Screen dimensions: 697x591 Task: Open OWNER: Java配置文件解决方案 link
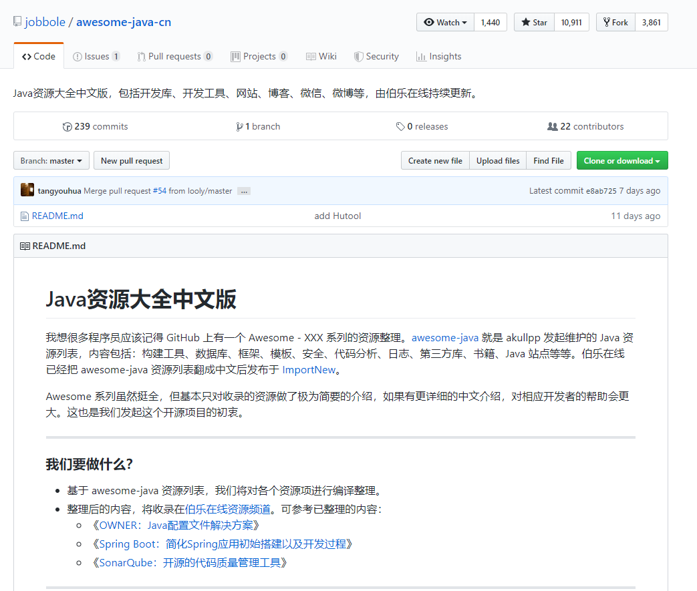(176, 526)
